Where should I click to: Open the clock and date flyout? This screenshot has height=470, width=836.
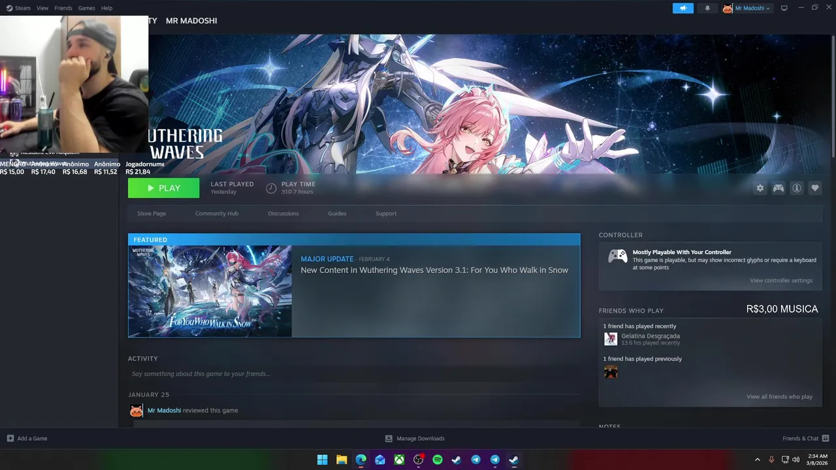tap(817, 460)
